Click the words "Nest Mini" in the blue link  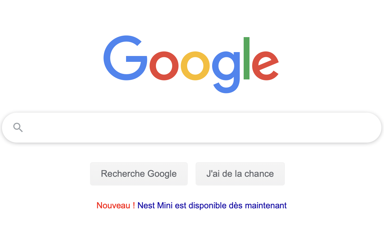coord(155,206)
